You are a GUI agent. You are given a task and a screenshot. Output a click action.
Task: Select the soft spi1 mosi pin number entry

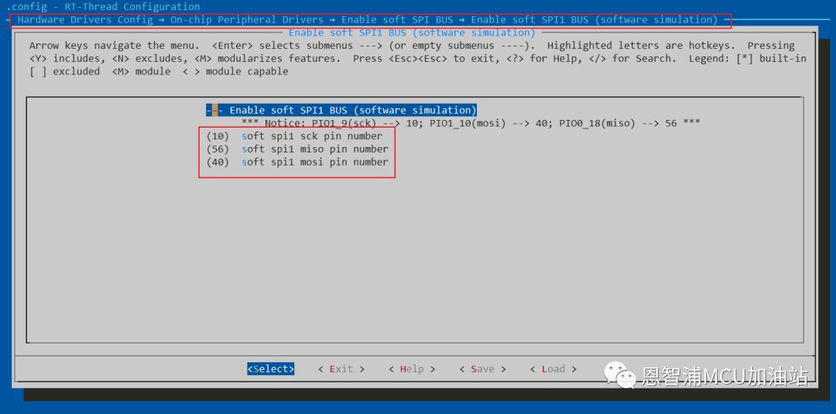(297, 162)
